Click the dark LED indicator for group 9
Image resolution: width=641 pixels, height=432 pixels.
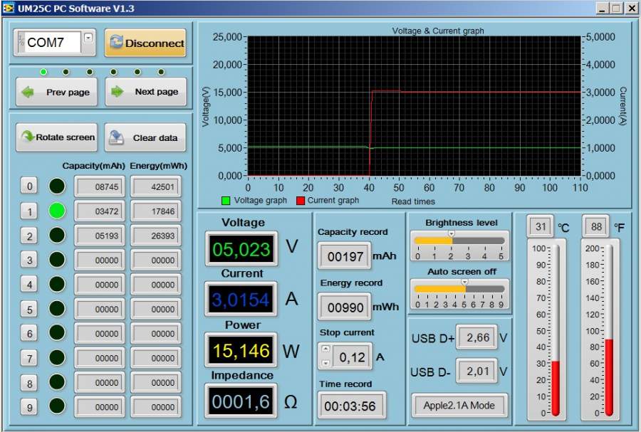57,406
